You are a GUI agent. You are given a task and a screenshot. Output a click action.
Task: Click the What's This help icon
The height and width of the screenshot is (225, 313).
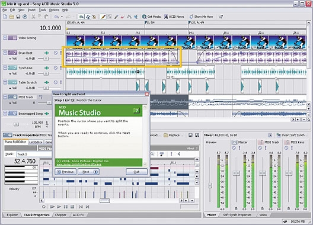click(221, 17)
